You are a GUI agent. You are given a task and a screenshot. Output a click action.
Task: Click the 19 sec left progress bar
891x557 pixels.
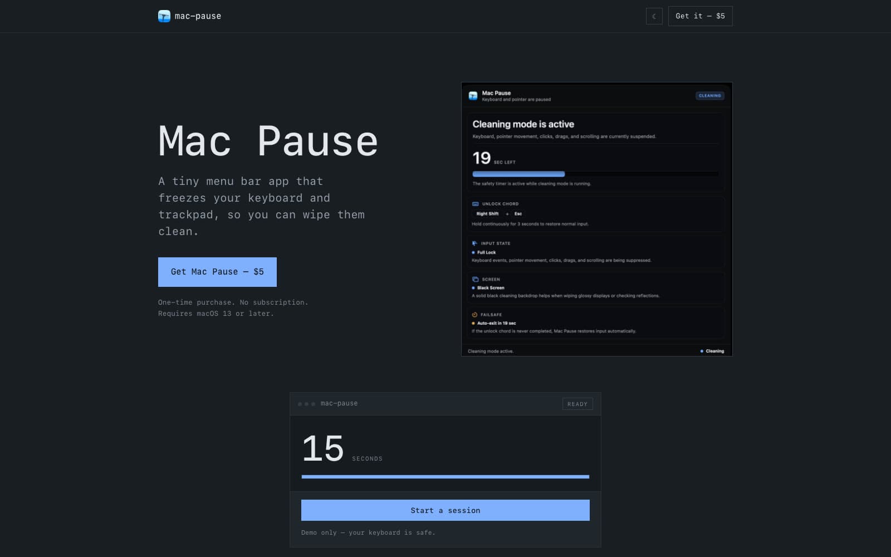[x=595, y=174]
